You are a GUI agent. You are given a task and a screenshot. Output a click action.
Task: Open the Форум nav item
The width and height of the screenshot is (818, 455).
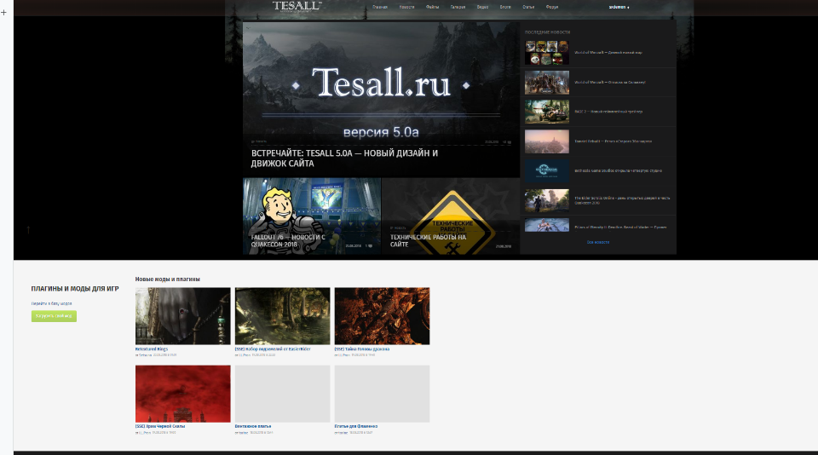[552, 8]
